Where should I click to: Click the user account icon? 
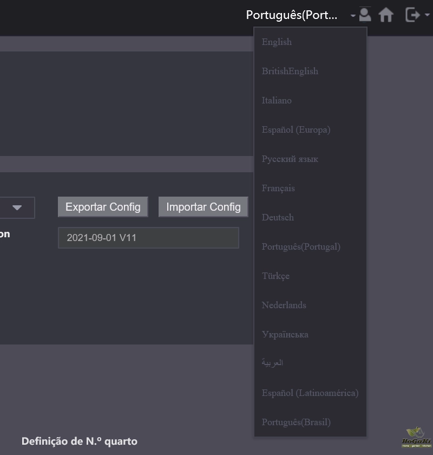tap(365, 15)
